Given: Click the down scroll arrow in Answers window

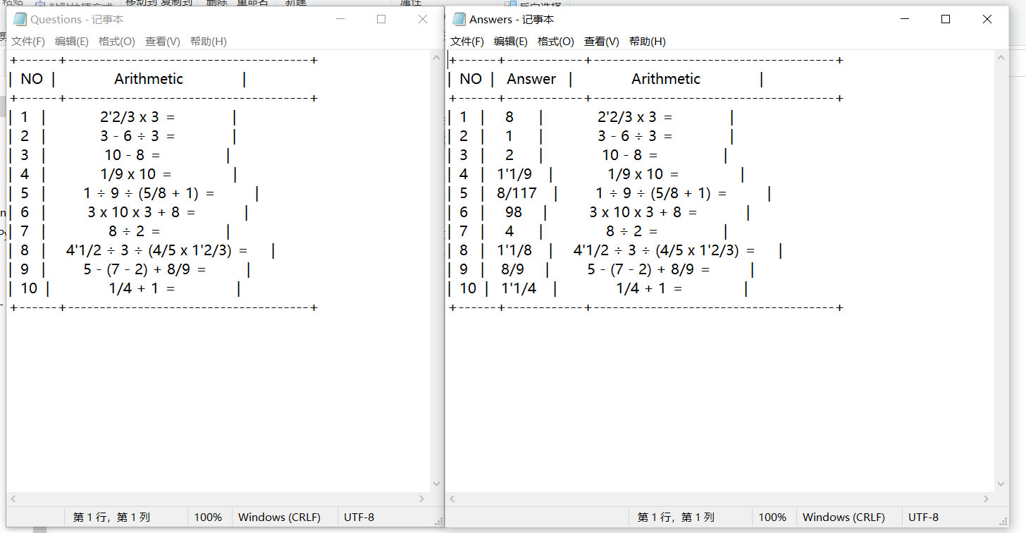Looking at the screenshot, I should pyautogui.click(x=1002, y=484).
